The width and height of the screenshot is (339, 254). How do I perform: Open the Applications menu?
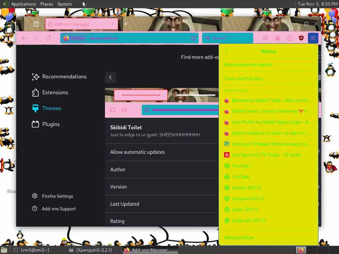point(24,4)
